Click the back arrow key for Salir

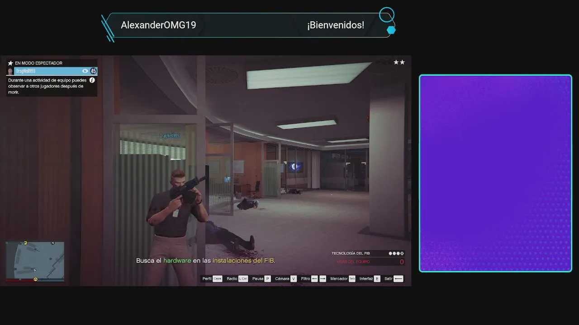click(399, 279)
